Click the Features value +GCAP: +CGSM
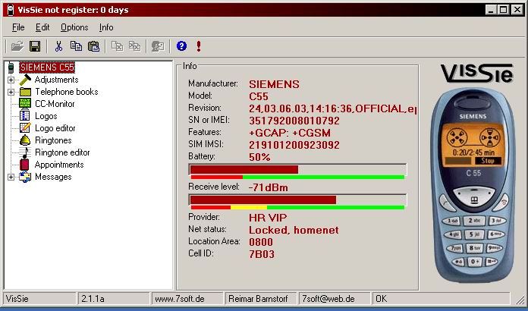Screen dimensions: 528x311 click(290, 133)
